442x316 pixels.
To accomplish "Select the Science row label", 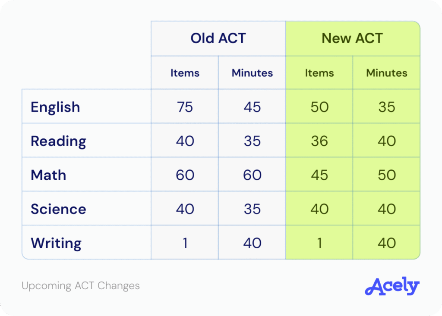I will pos(58,209).
